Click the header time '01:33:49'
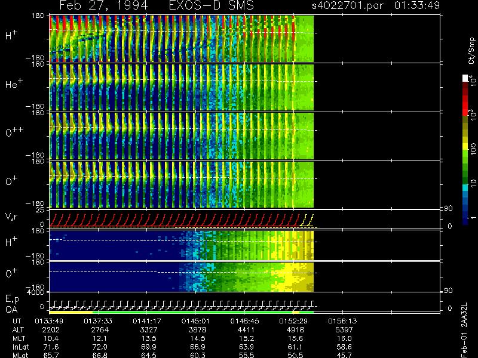 pos(416,5)
